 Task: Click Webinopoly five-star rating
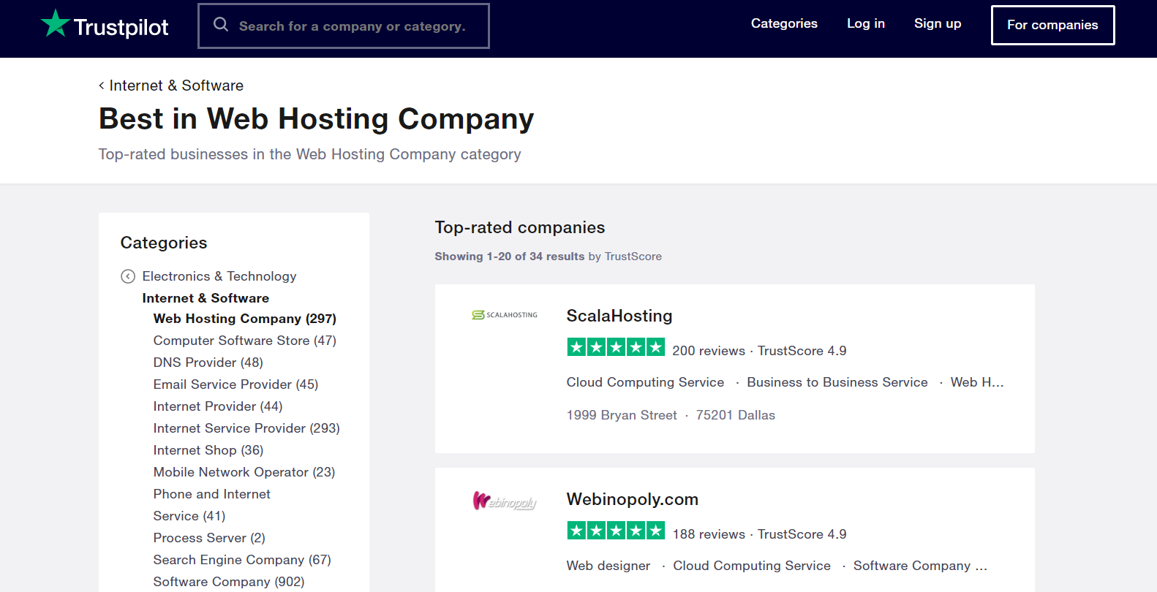tap(616, 531)
